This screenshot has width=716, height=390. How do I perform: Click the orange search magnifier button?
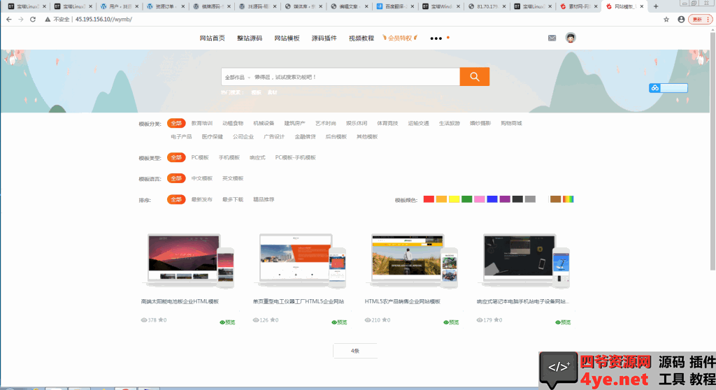[474, 77]
